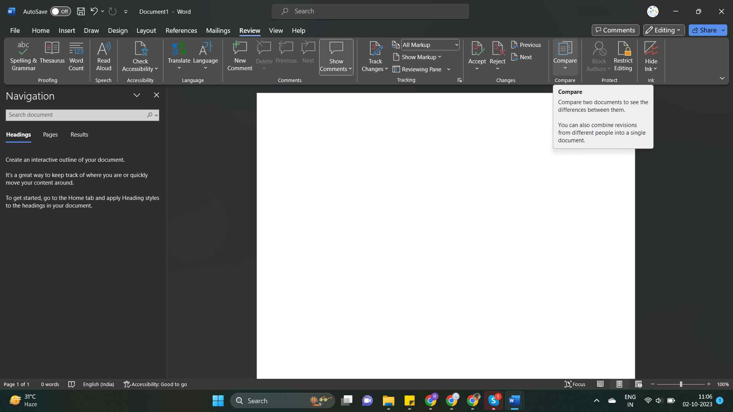Open Spelling & Grammar check
The height and width of the screenshot is (412, 733).
pos(23,56)
